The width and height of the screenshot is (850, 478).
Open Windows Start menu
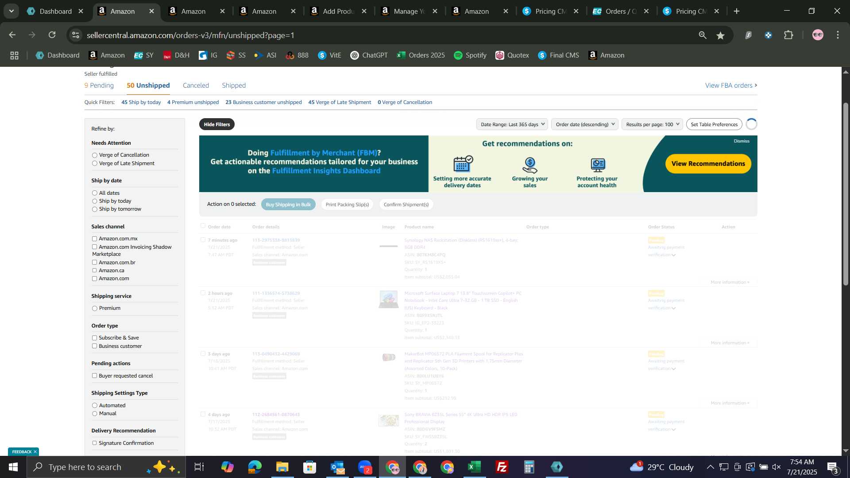(13, 467)
